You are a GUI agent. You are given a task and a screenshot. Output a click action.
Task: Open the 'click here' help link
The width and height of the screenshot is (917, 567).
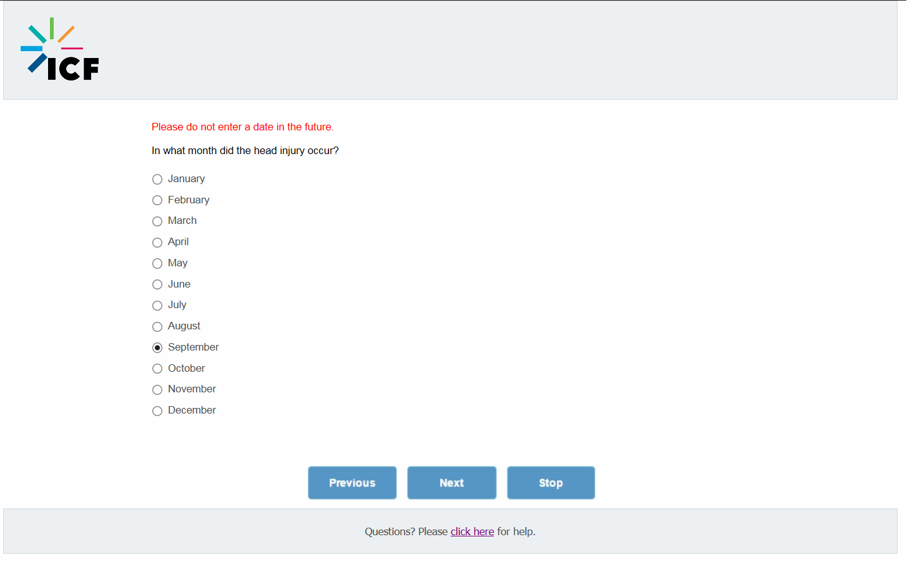point(472,531)
